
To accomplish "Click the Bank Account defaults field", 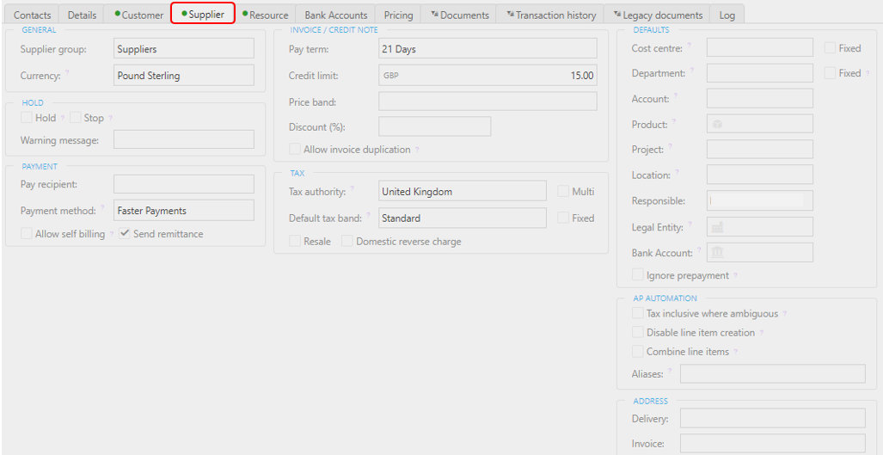I will coord(760,252).
